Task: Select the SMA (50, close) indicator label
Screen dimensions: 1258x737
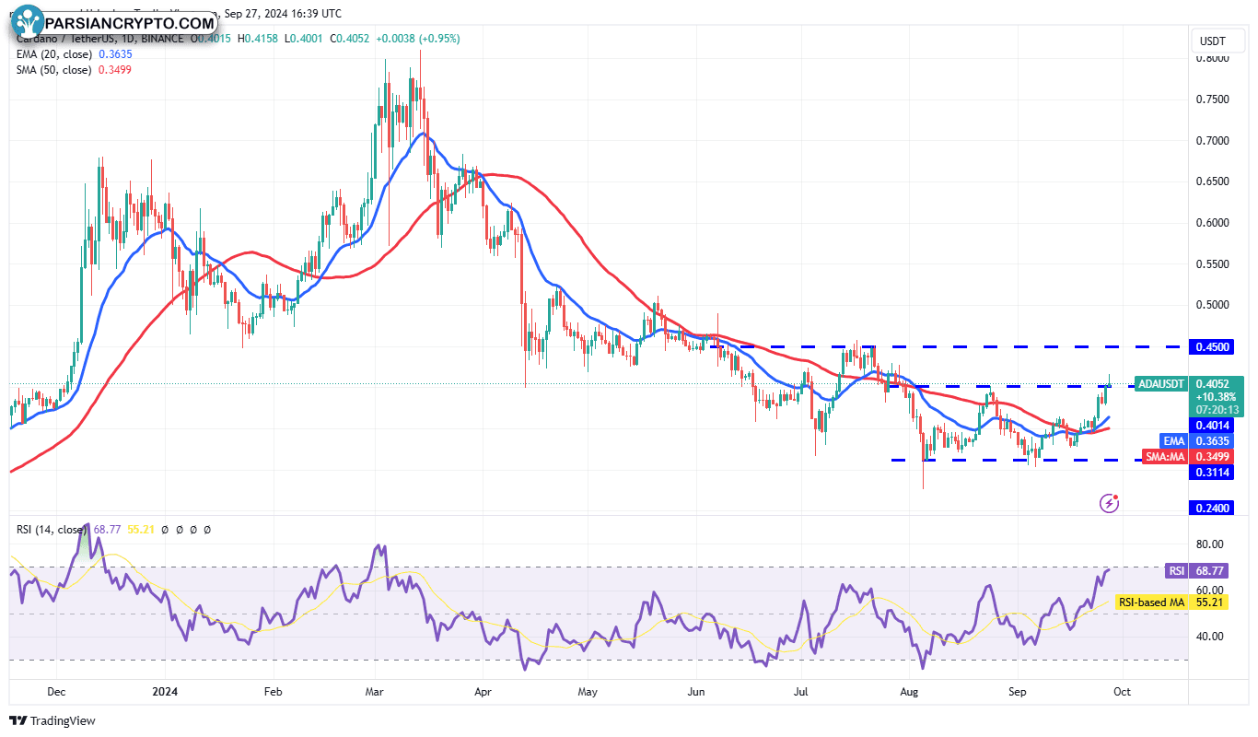Action: (x=55, y=70)
